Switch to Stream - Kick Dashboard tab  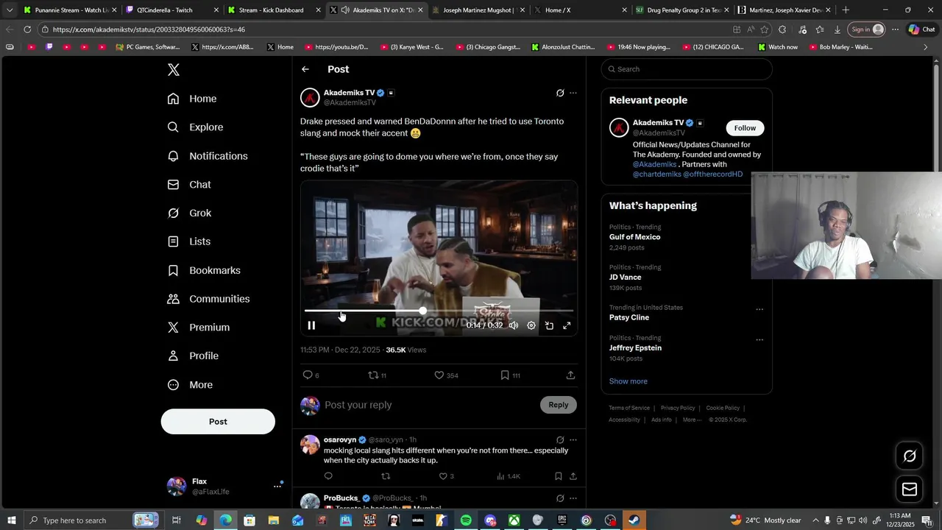click(272, 10)
